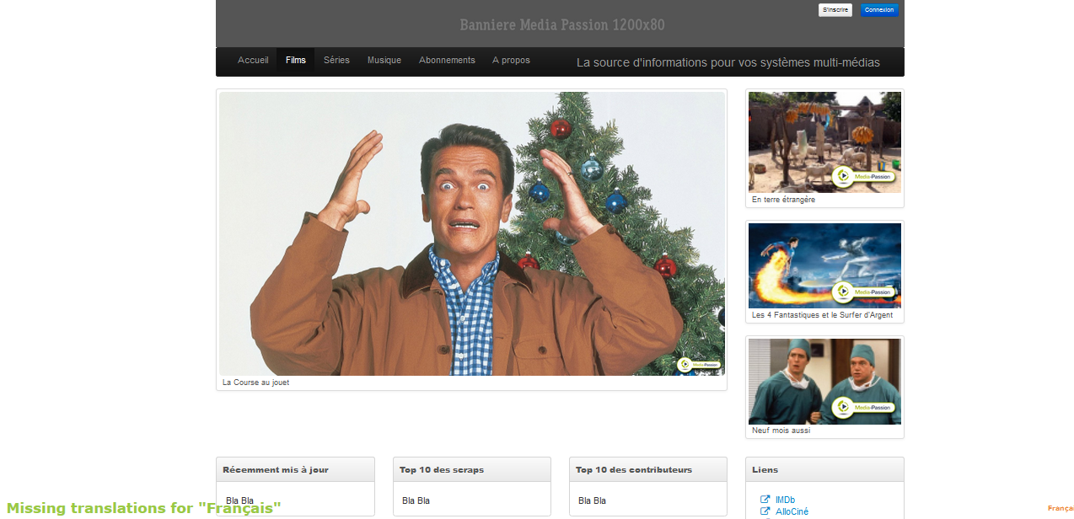Click the "Les 4 Fantastiques et le Surfer d'Argent" caption
The image size is (1074, 519).
(x=822, y=315)
